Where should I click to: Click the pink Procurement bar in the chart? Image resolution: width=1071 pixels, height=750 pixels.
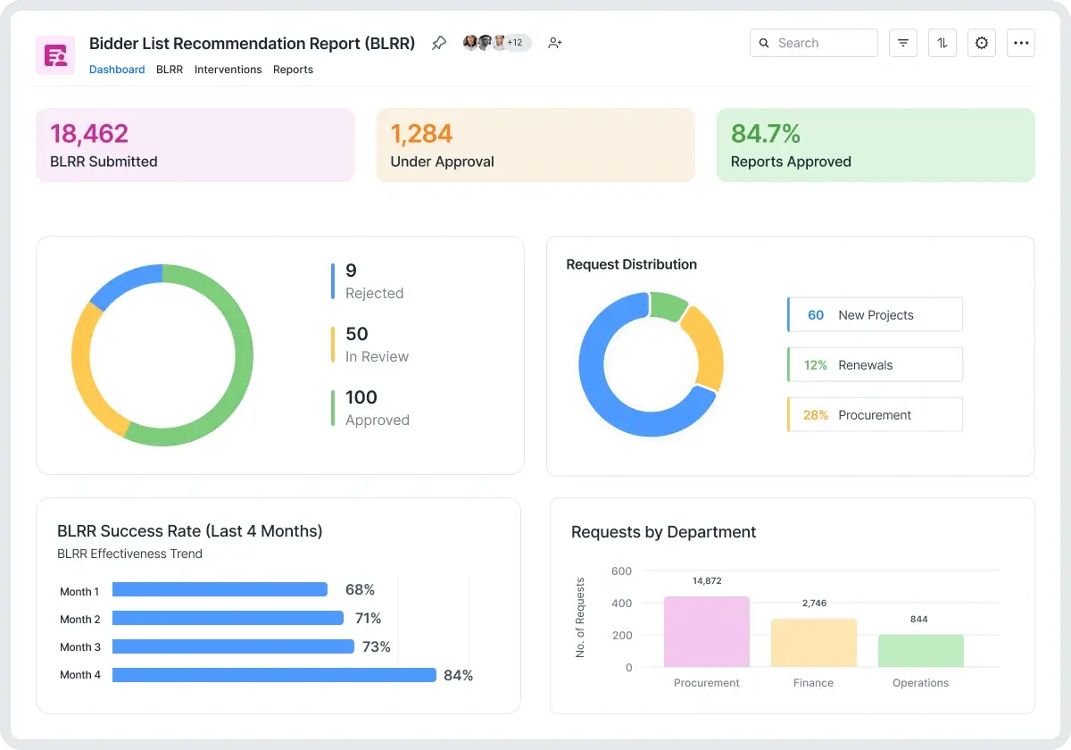[x=707, y=632]
